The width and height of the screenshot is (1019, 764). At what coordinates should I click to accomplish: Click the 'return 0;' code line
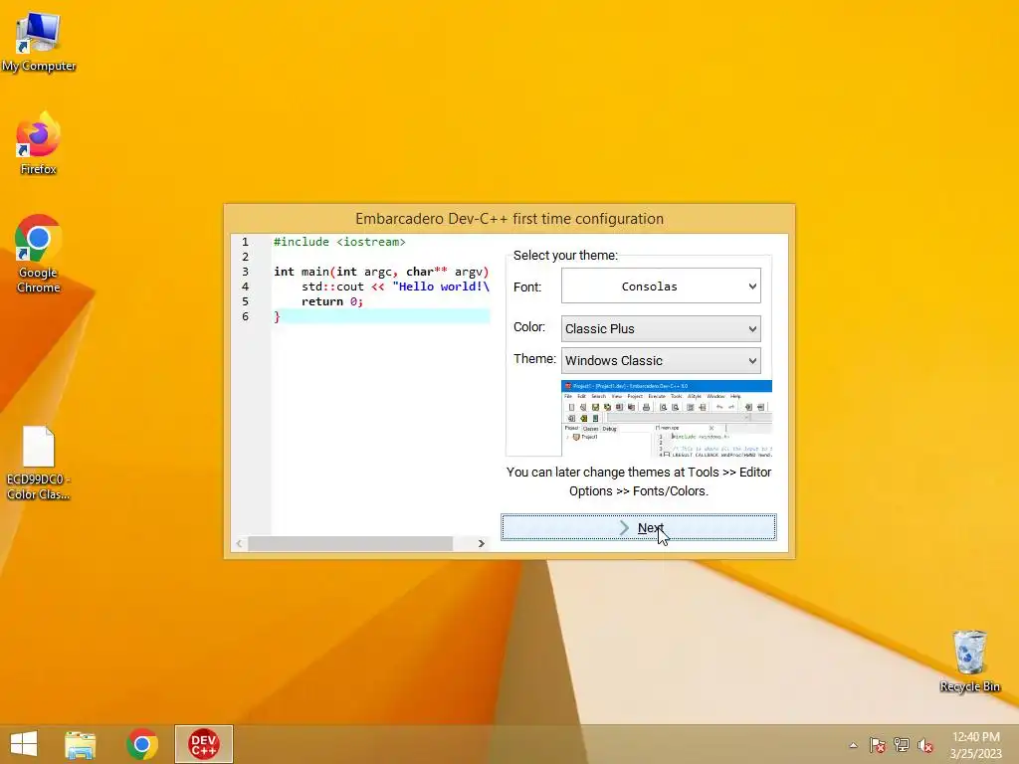pyautogui.click(x=332, y=301)
